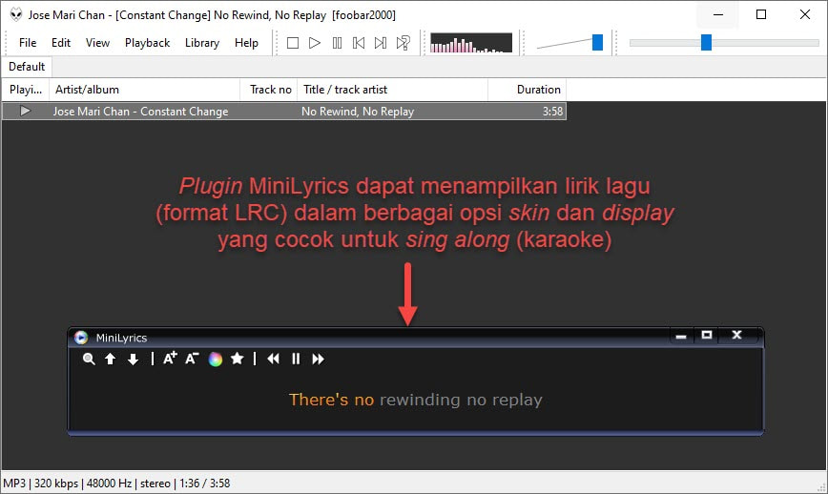Play a random track via toolbar
828x494 pixels.
tap(404, 43)
